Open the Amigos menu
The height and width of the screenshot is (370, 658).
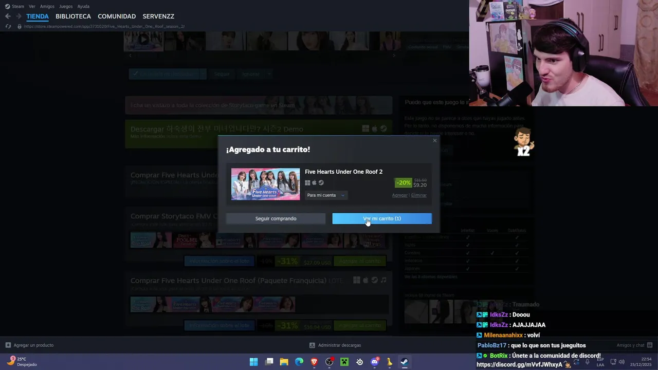tap(47, 6)
